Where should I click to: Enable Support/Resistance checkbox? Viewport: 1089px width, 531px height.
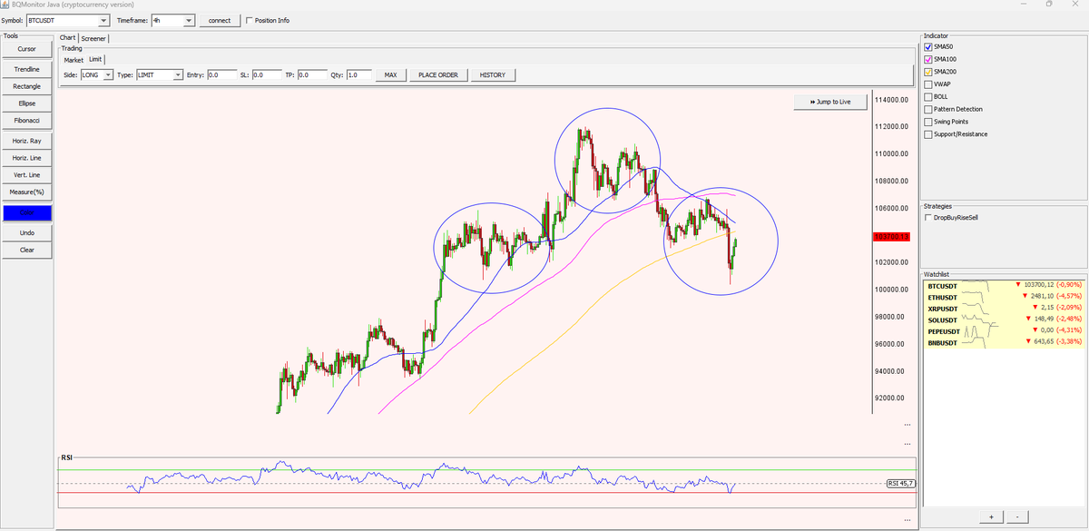coord(927,134)
